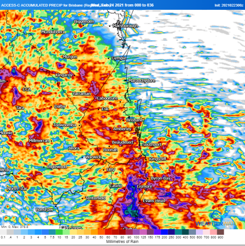Click the dark red 80 mm legend swatch
Image resolution: width=245 pixels, height=246 pixels.
click(122, 232)
